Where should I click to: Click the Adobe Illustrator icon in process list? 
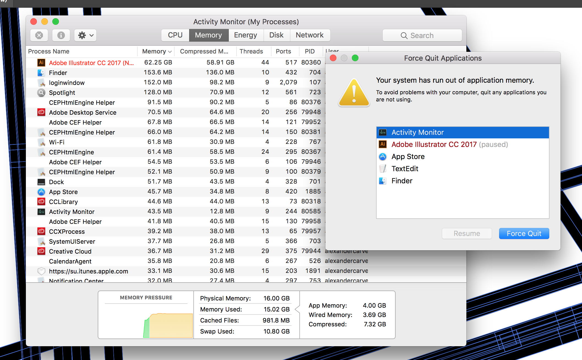pyautogui.click(x=41, y=63)
